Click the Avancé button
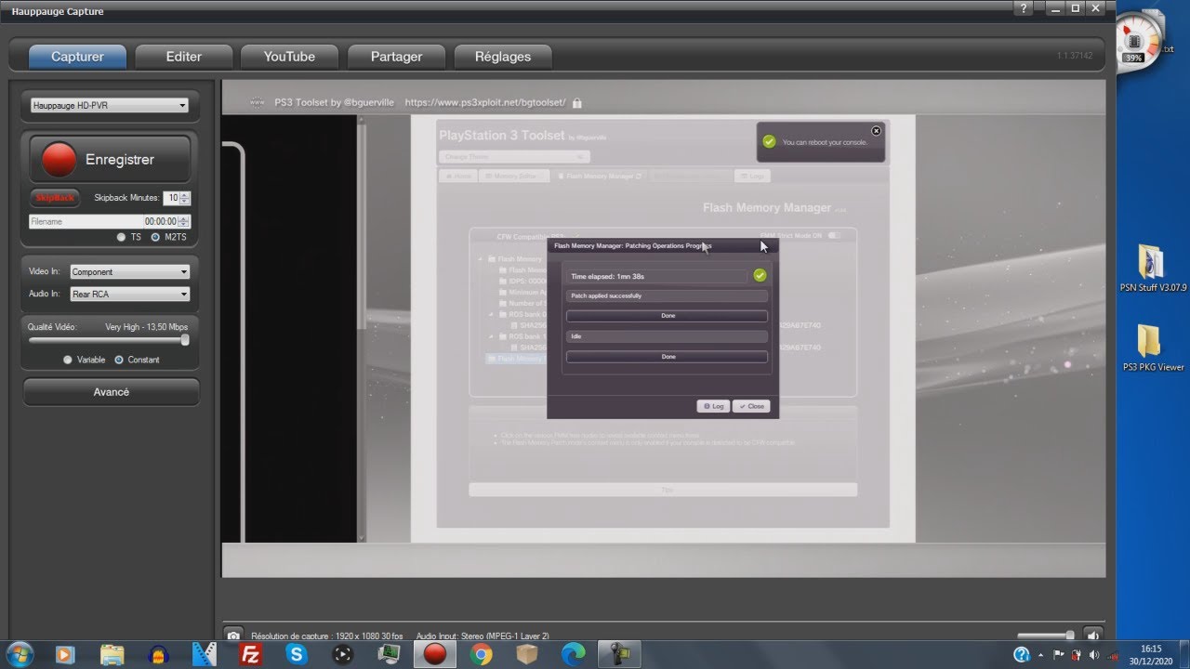This screenshot has width=1190, height=669. coord(111,392)
